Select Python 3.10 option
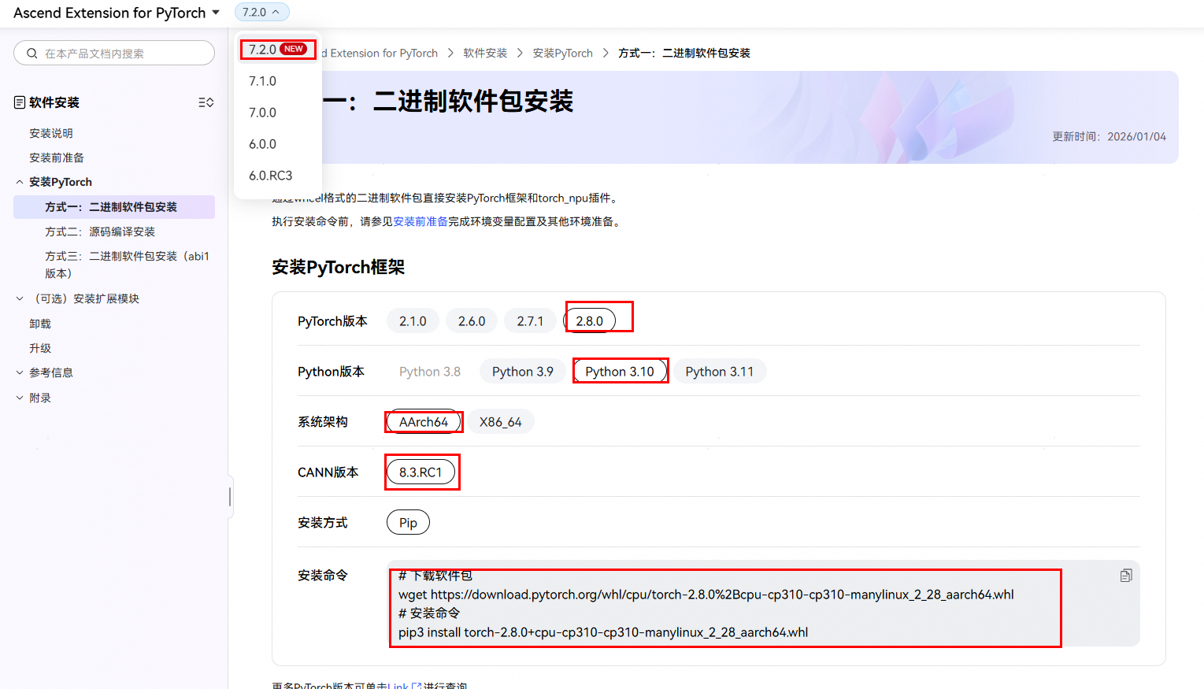Viewport: 1204px width, 689px height. 620,372
